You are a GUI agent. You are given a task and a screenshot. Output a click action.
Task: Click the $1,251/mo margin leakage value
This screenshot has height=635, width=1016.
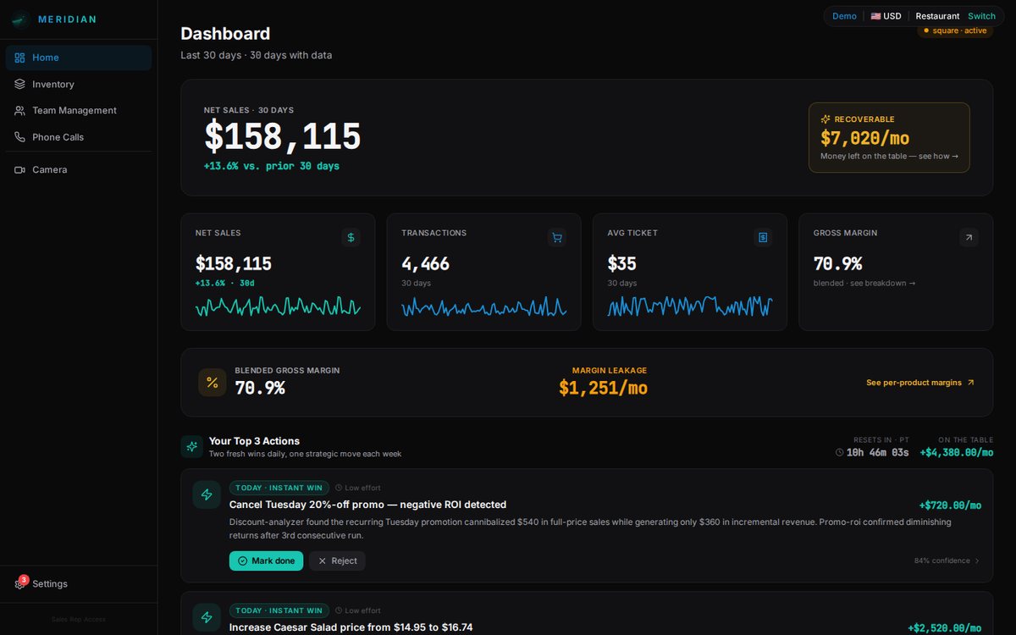[x=603, y=388]
